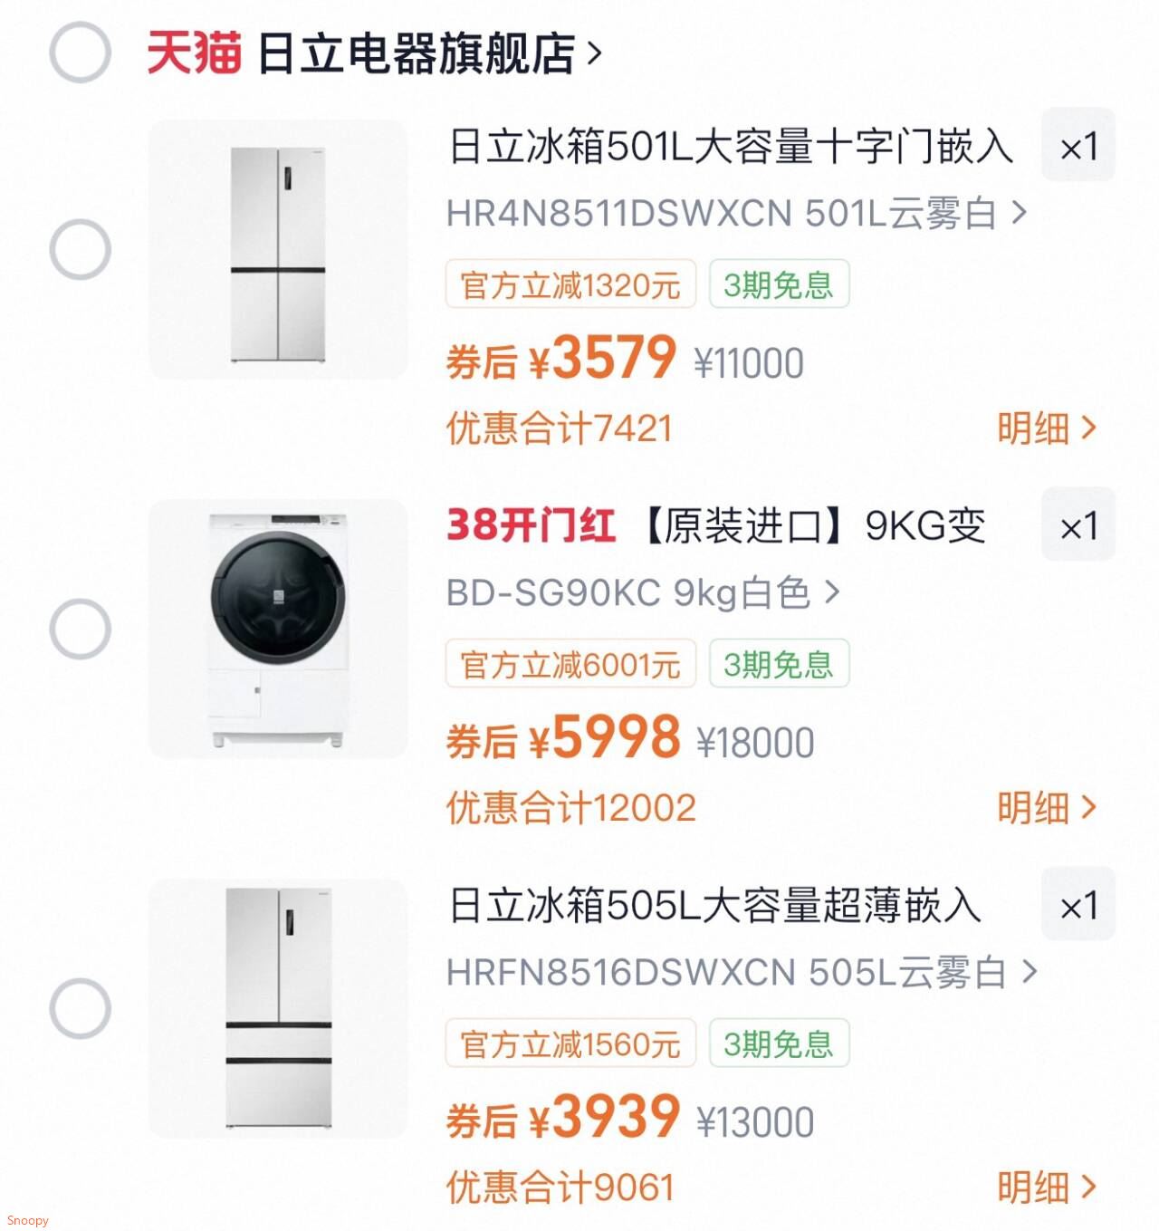
Task: Expand 明细 for the 505L refrigerator
Action: [1046, 1188]
